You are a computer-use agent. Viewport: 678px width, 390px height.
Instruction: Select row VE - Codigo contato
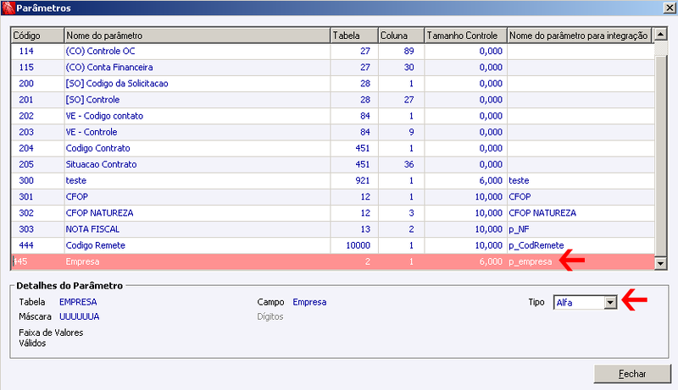pyautogui.click(x=332, y=116)
